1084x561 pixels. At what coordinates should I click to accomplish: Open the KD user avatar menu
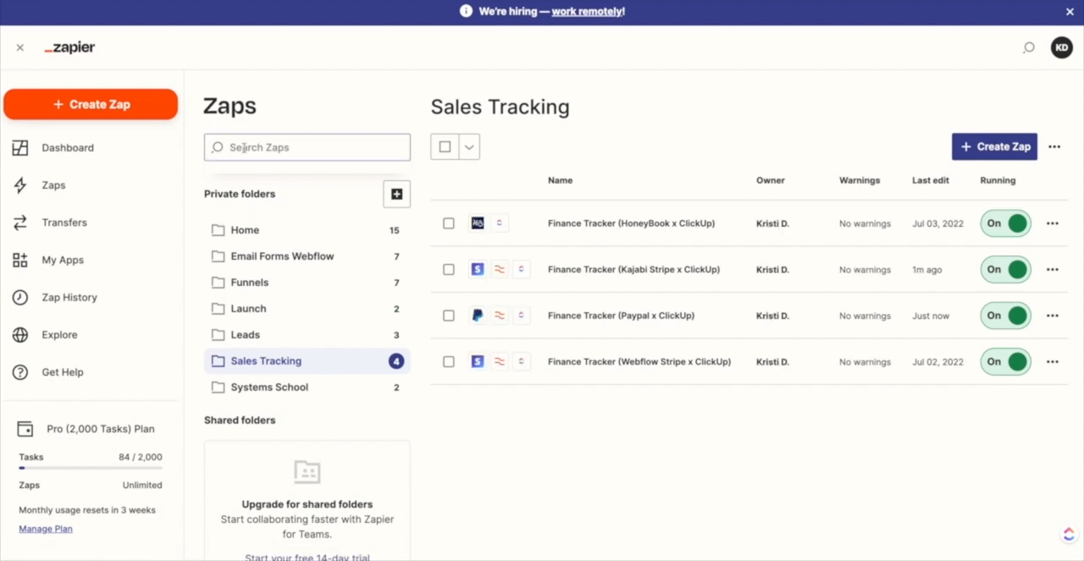pos(1061,48)
